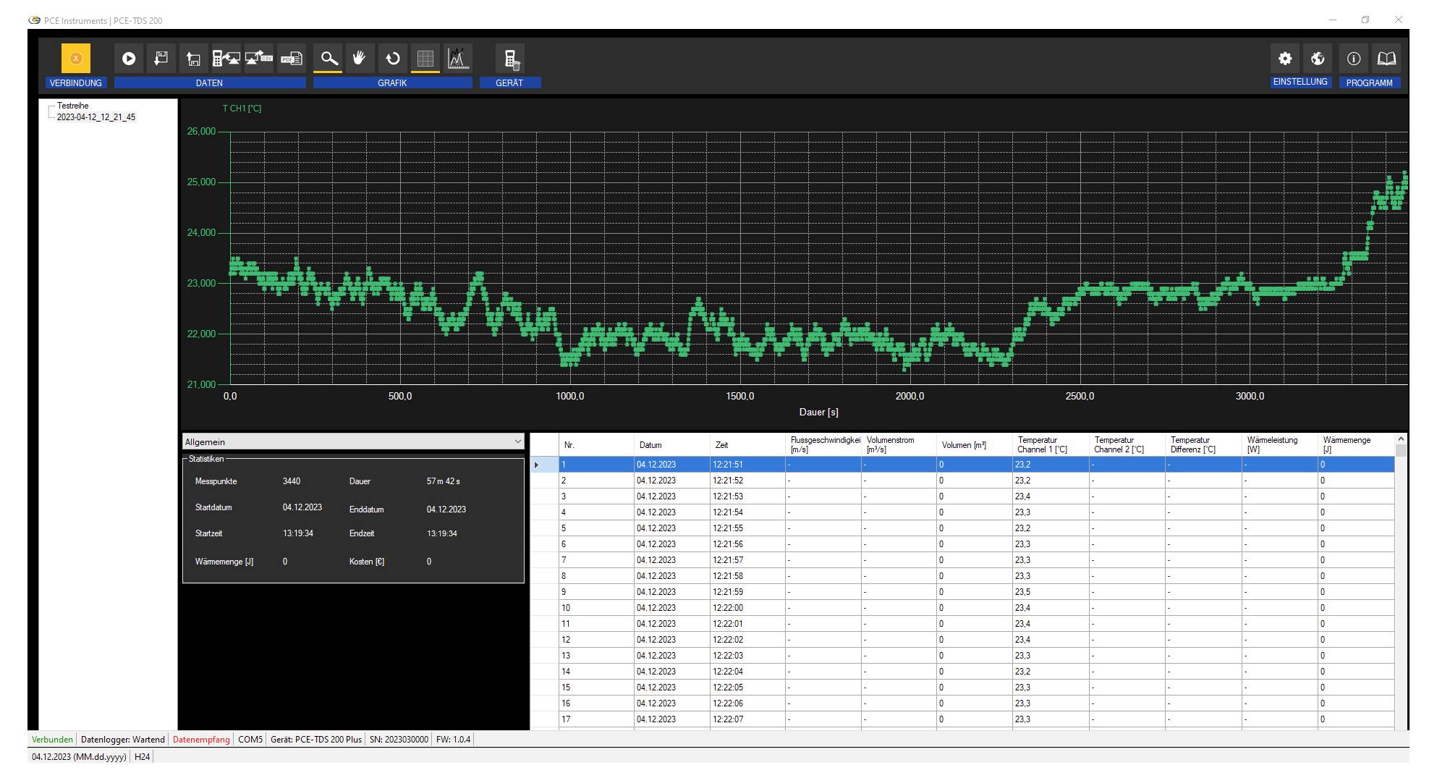Click the EINSTELLUNG group label
Image resolution: width=1437 pixels, height=778 pixels.
pyautogui.click(x=1300, y=82)
